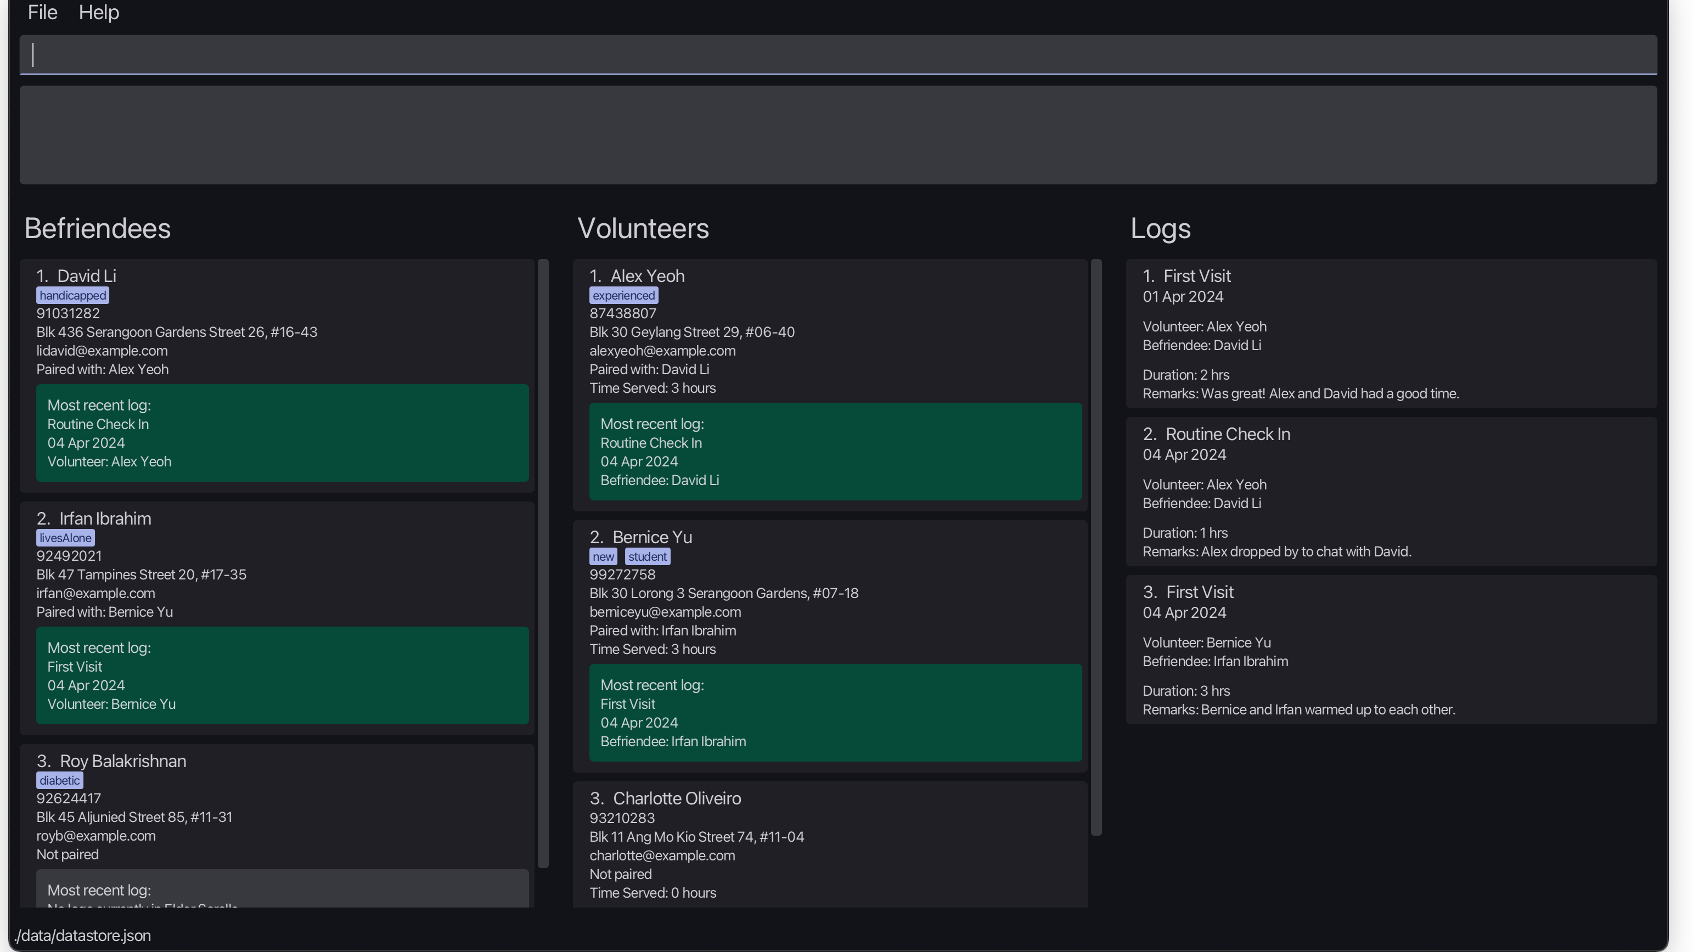Click log date 01 Apr 2024

pos(1183,296)
